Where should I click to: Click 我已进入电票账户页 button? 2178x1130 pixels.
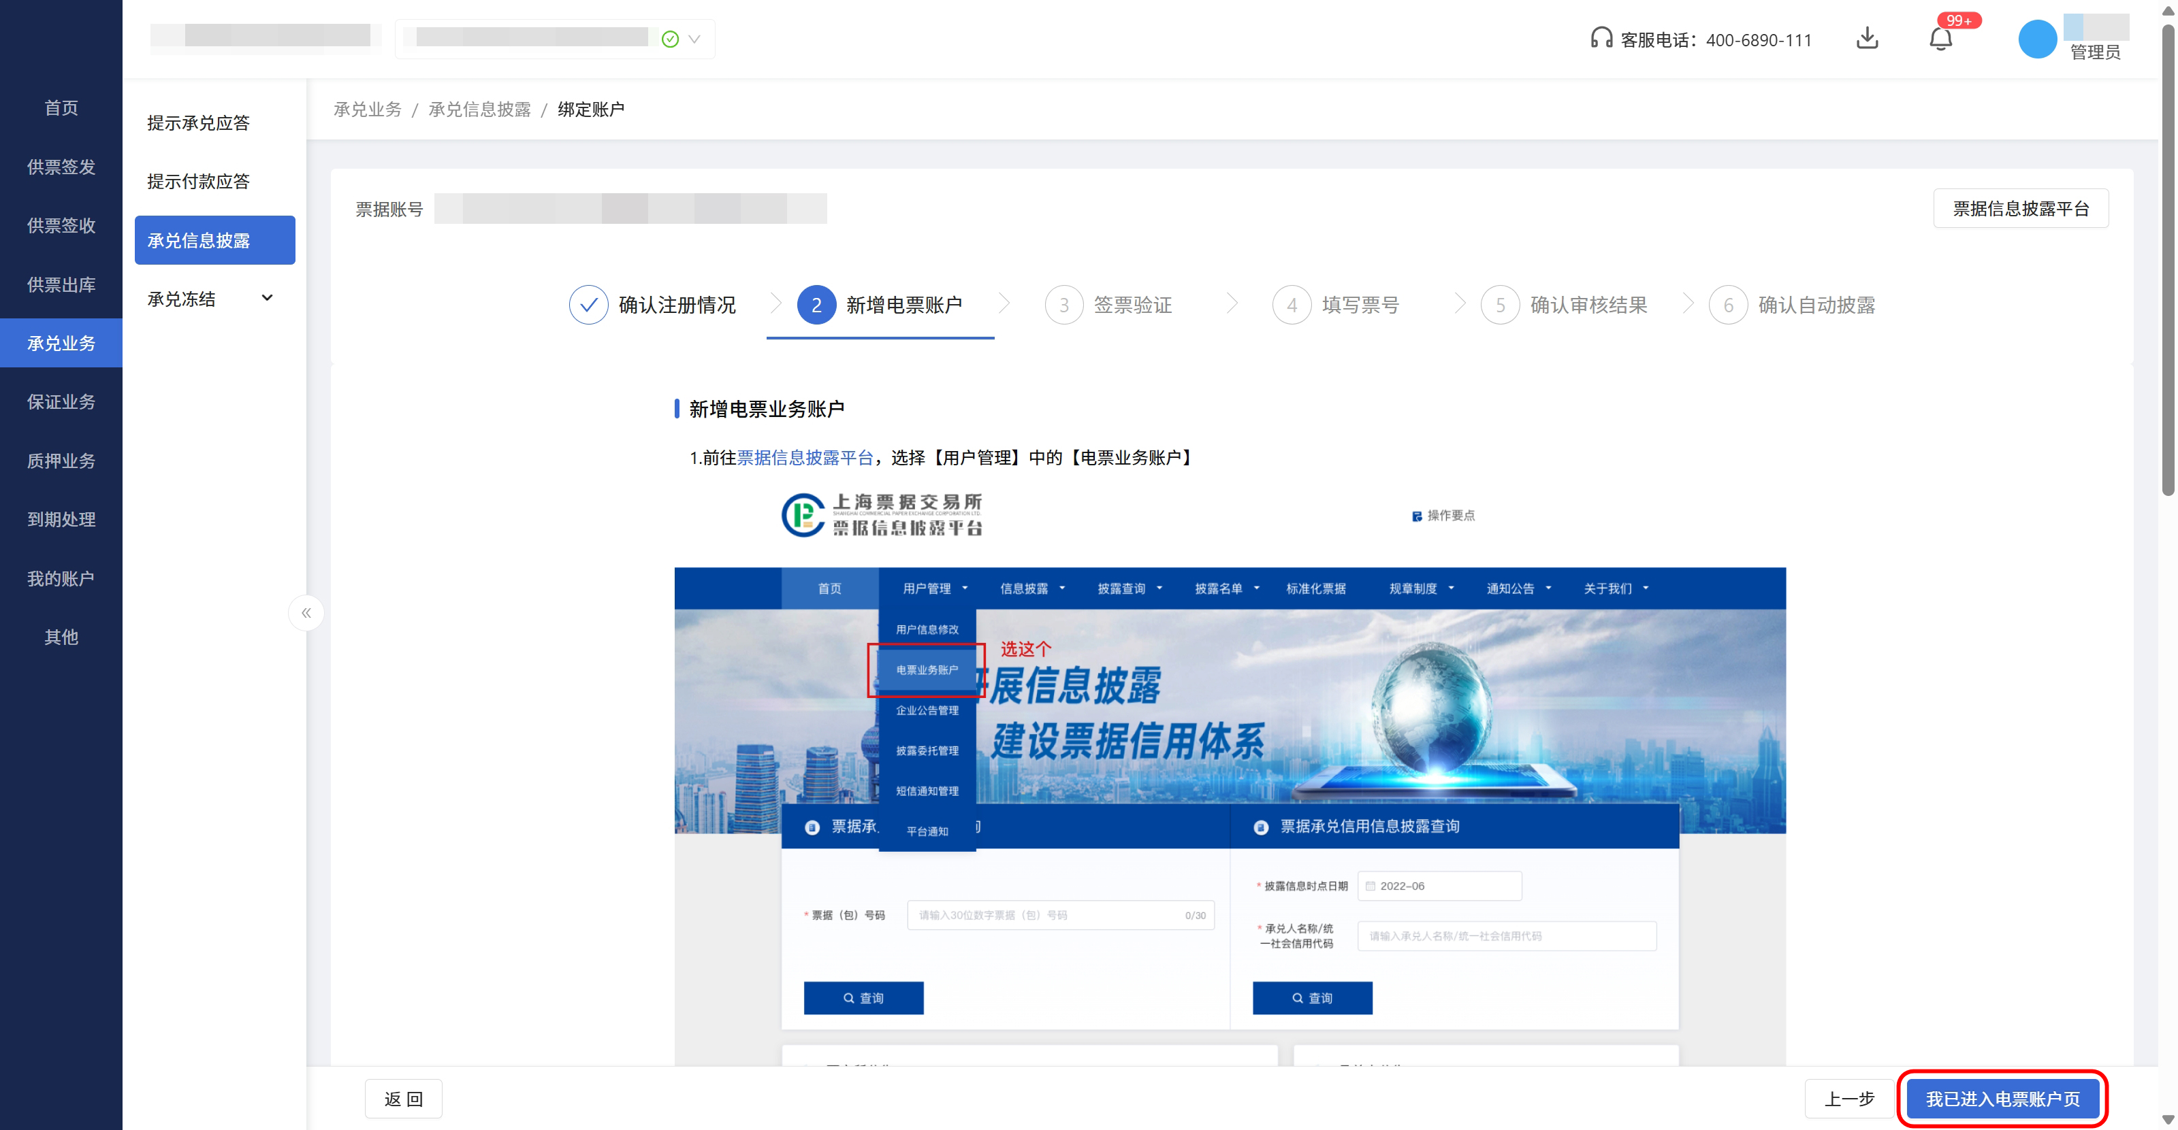tap(2002, 1098)
